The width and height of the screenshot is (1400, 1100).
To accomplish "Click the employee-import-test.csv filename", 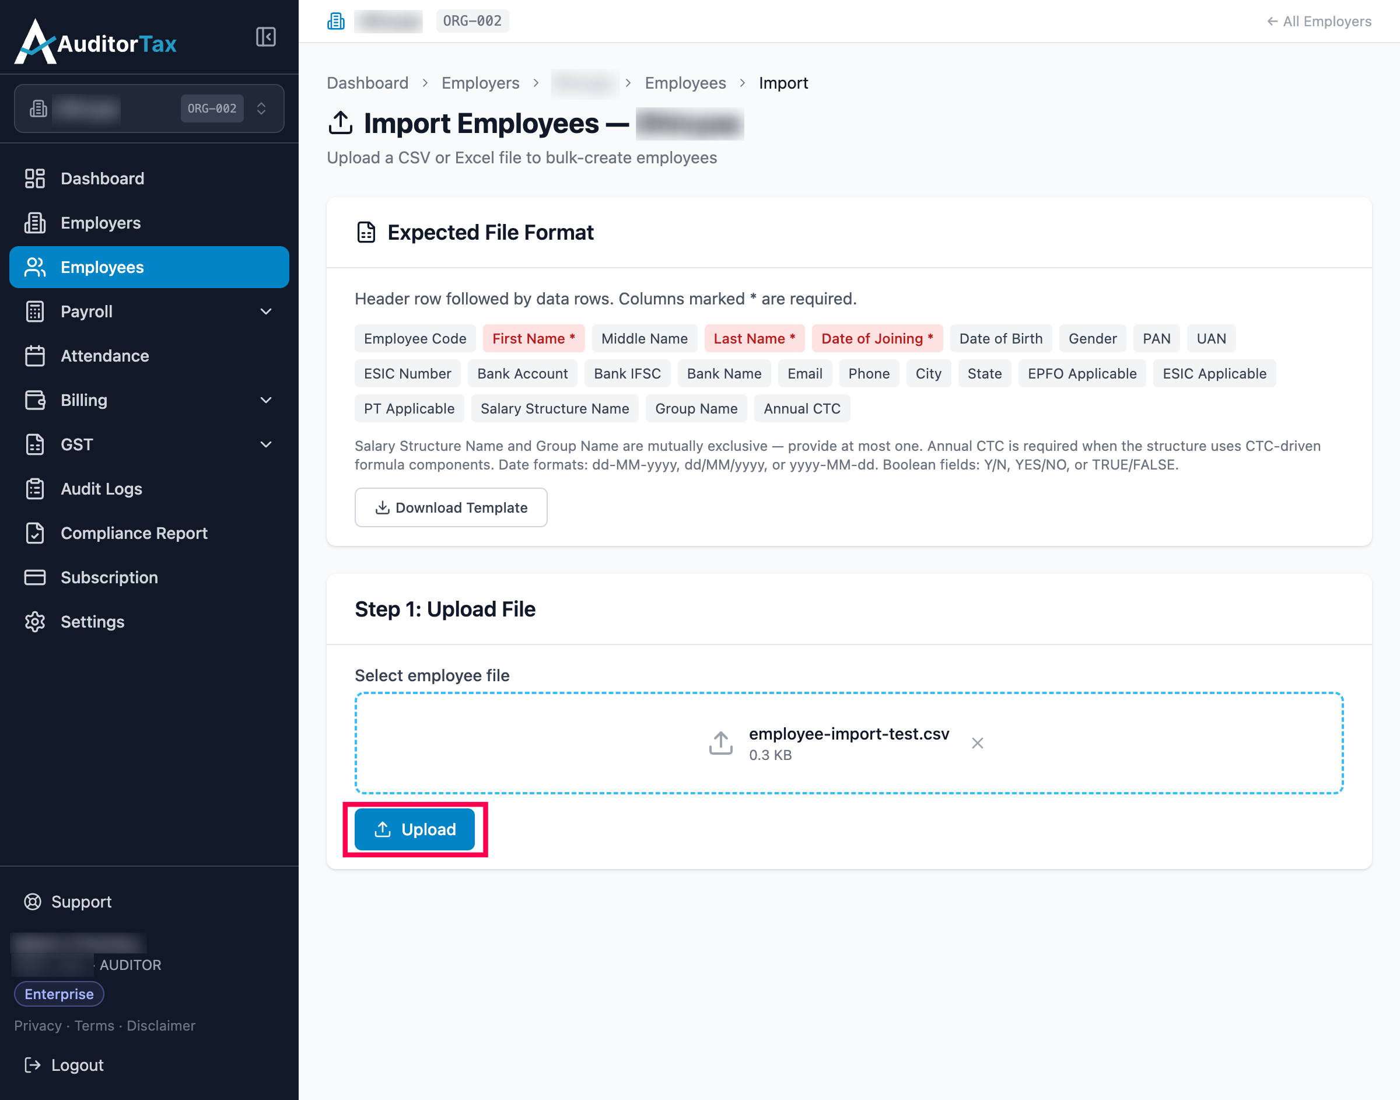I will coord(849,734).
